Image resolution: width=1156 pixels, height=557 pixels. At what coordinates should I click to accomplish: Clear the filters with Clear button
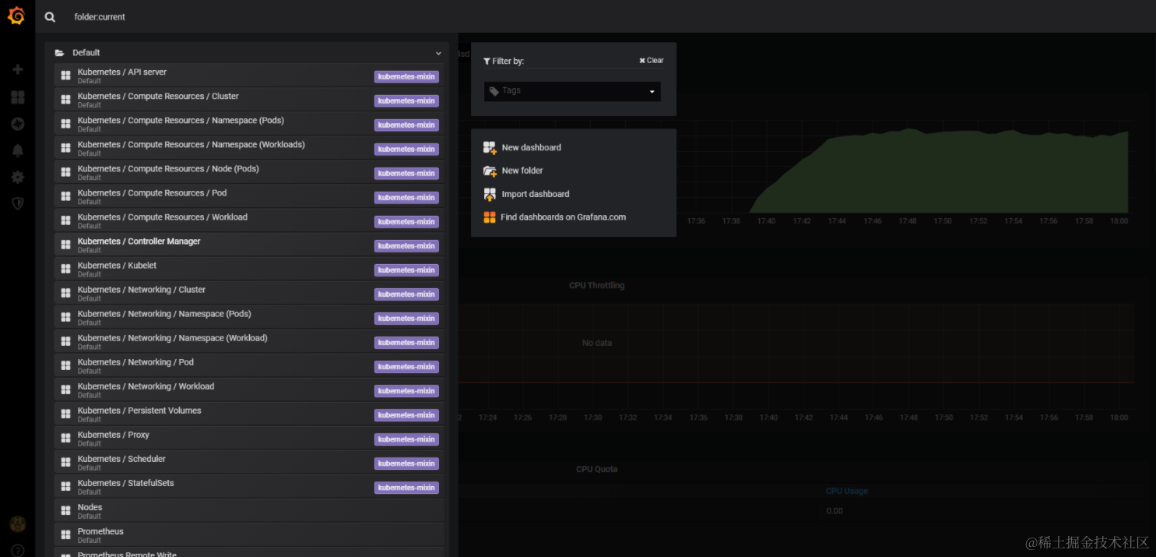652,61
